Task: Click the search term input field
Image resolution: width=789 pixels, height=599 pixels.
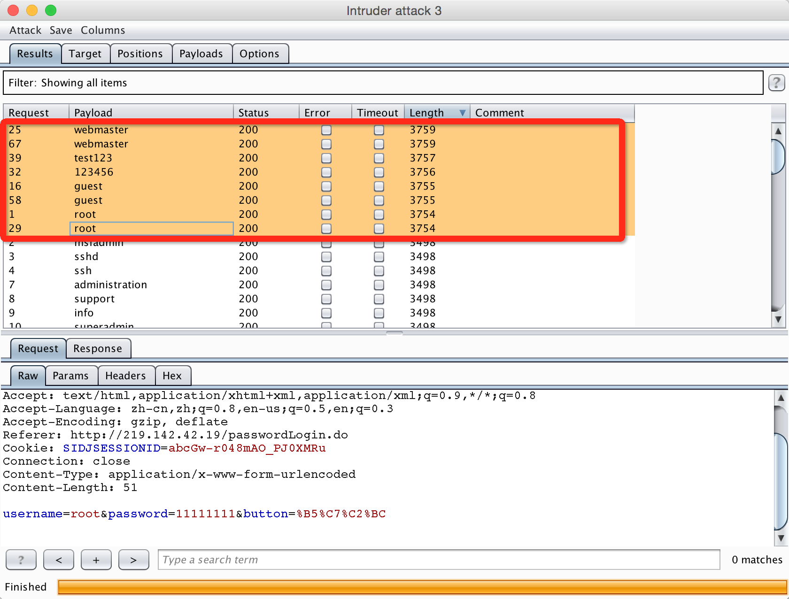Action: coord(439,560)
